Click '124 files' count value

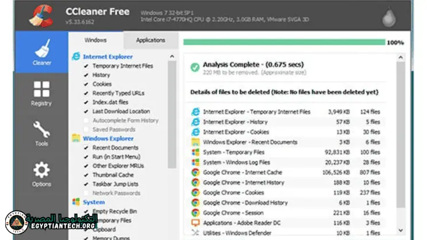pos(370,112)
